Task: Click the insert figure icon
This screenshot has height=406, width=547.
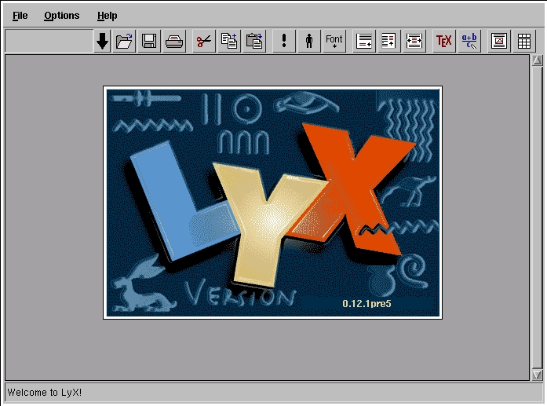Action: click(x=499, y=41)
